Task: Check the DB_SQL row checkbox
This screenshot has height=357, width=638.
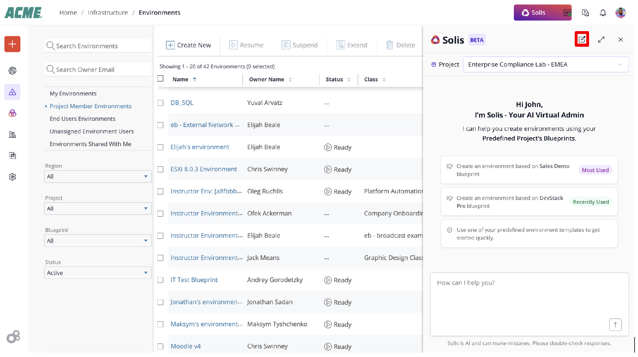Action: click(x=161, y=103)
